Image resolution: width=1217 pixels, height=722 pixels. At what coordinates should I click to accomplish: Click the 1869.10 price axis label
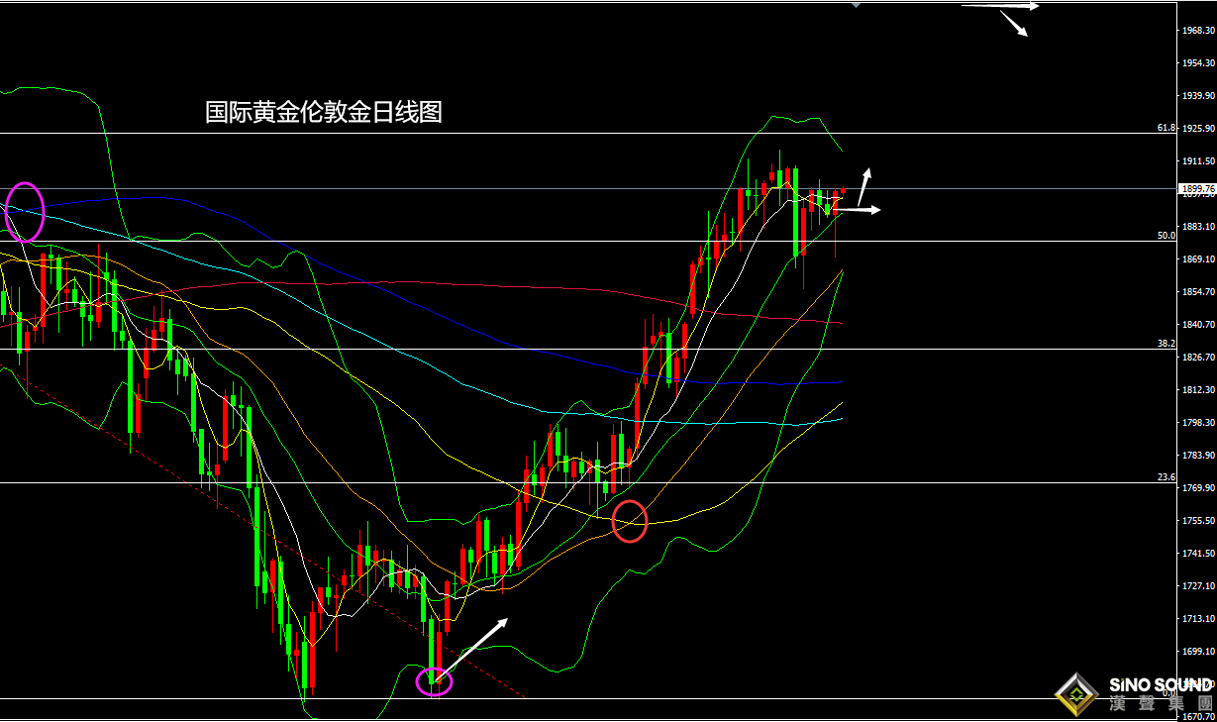pos(1198,259)
